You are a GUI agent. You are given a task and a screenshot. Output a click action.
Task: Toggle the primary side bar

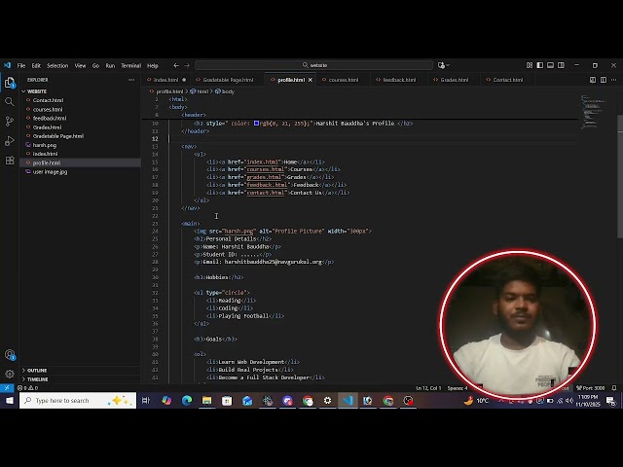539,65
